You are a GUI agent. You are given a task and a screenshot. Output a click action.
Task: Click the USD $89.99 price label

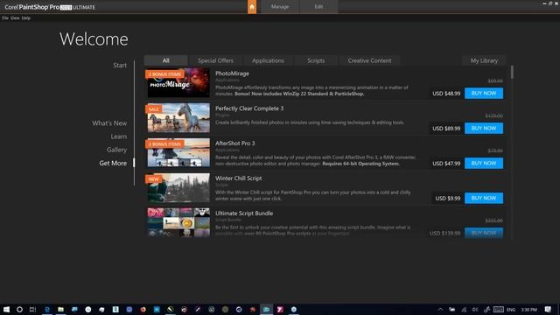tap(446, 129)
